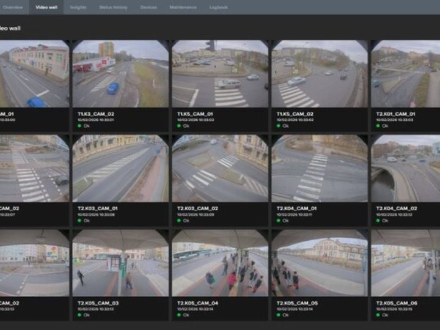The height and width of the screenshot is (330, 440).
Task: Select the T2.K03_CAM_01 title text
Action: (x=98, y=208)
